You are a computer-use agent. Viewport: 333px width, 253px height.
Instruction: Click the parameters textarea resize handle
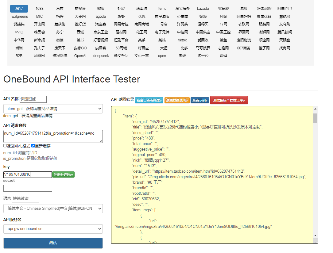[x=101, y=141]
